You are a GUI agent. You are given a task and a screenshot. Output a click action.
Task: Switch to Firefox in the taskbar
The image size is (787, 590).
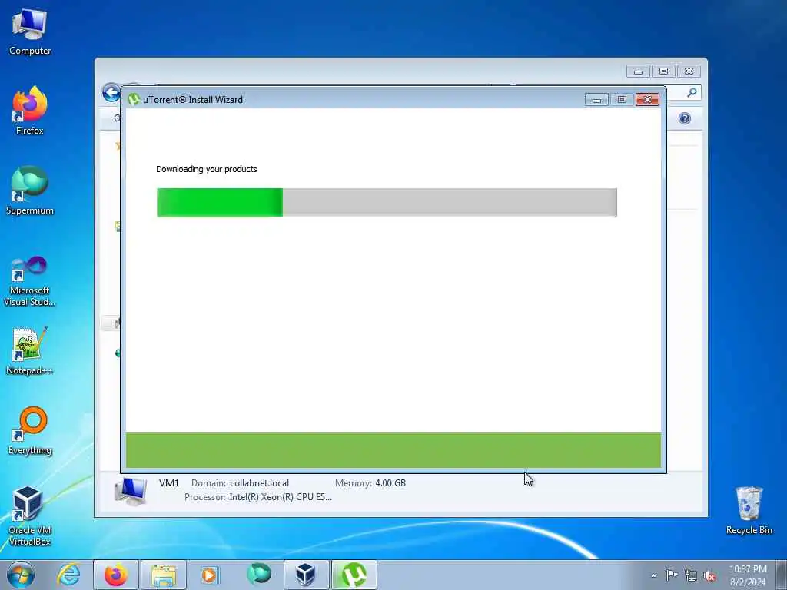pos(116,575)
